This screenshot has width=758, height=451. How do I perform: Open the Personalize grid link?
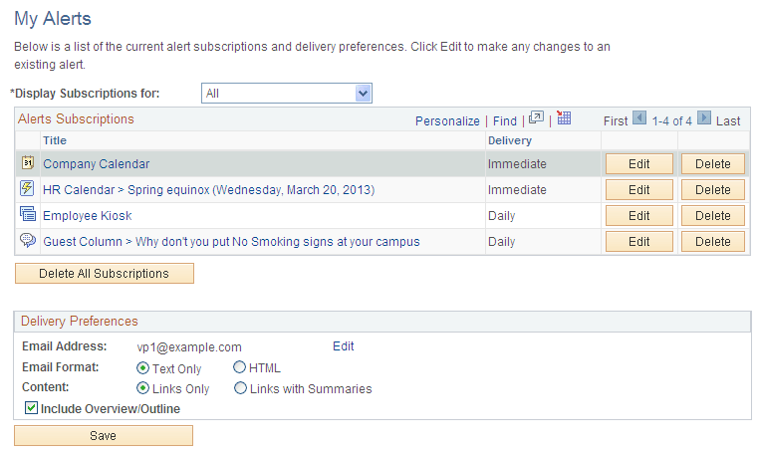[447, 120]
